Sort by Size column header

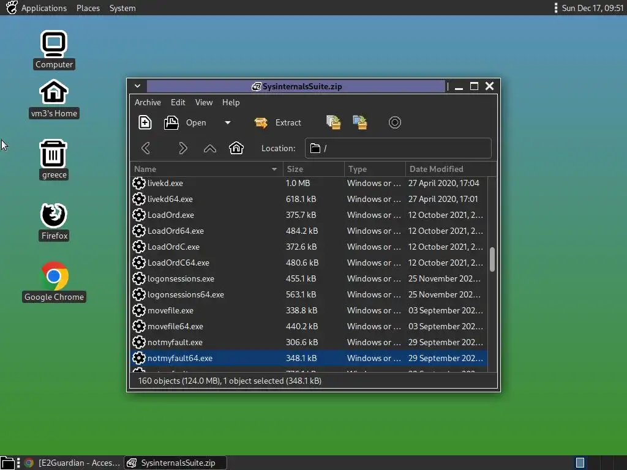pos(313,169)
